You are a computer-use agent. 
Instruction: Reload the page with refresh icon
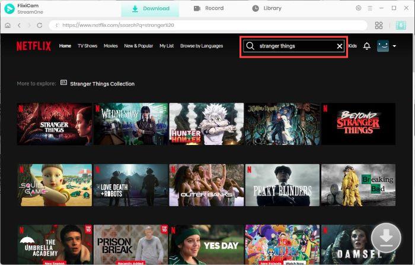(x=40, y=26)
